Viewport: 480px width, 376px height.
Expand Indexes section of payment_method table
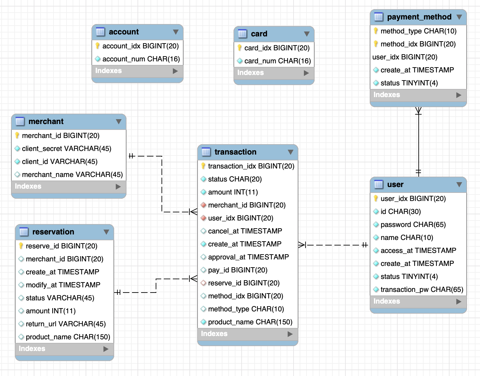click(459, 95)
